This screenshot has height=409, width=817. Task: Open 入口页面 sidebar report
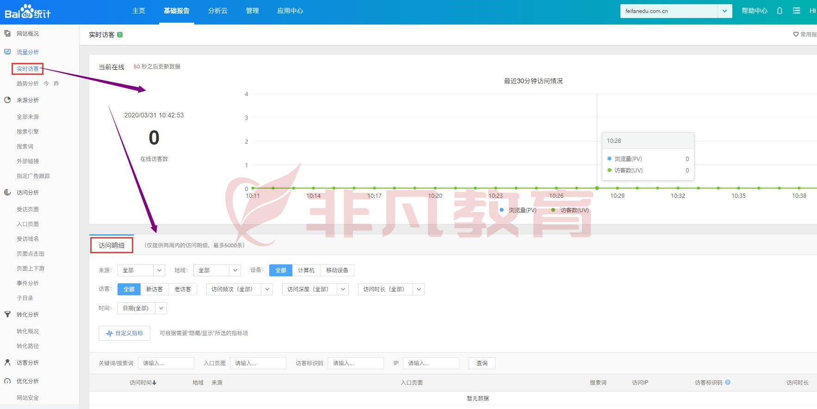pos(28,224)
